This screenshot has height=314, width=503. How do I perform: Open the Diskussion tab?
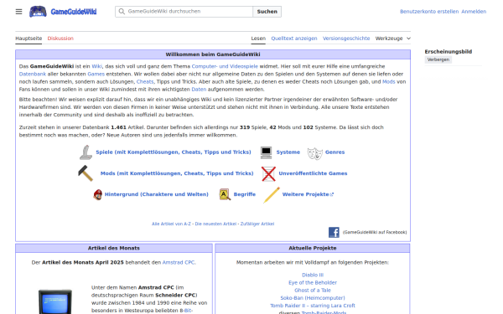point(60,39)
